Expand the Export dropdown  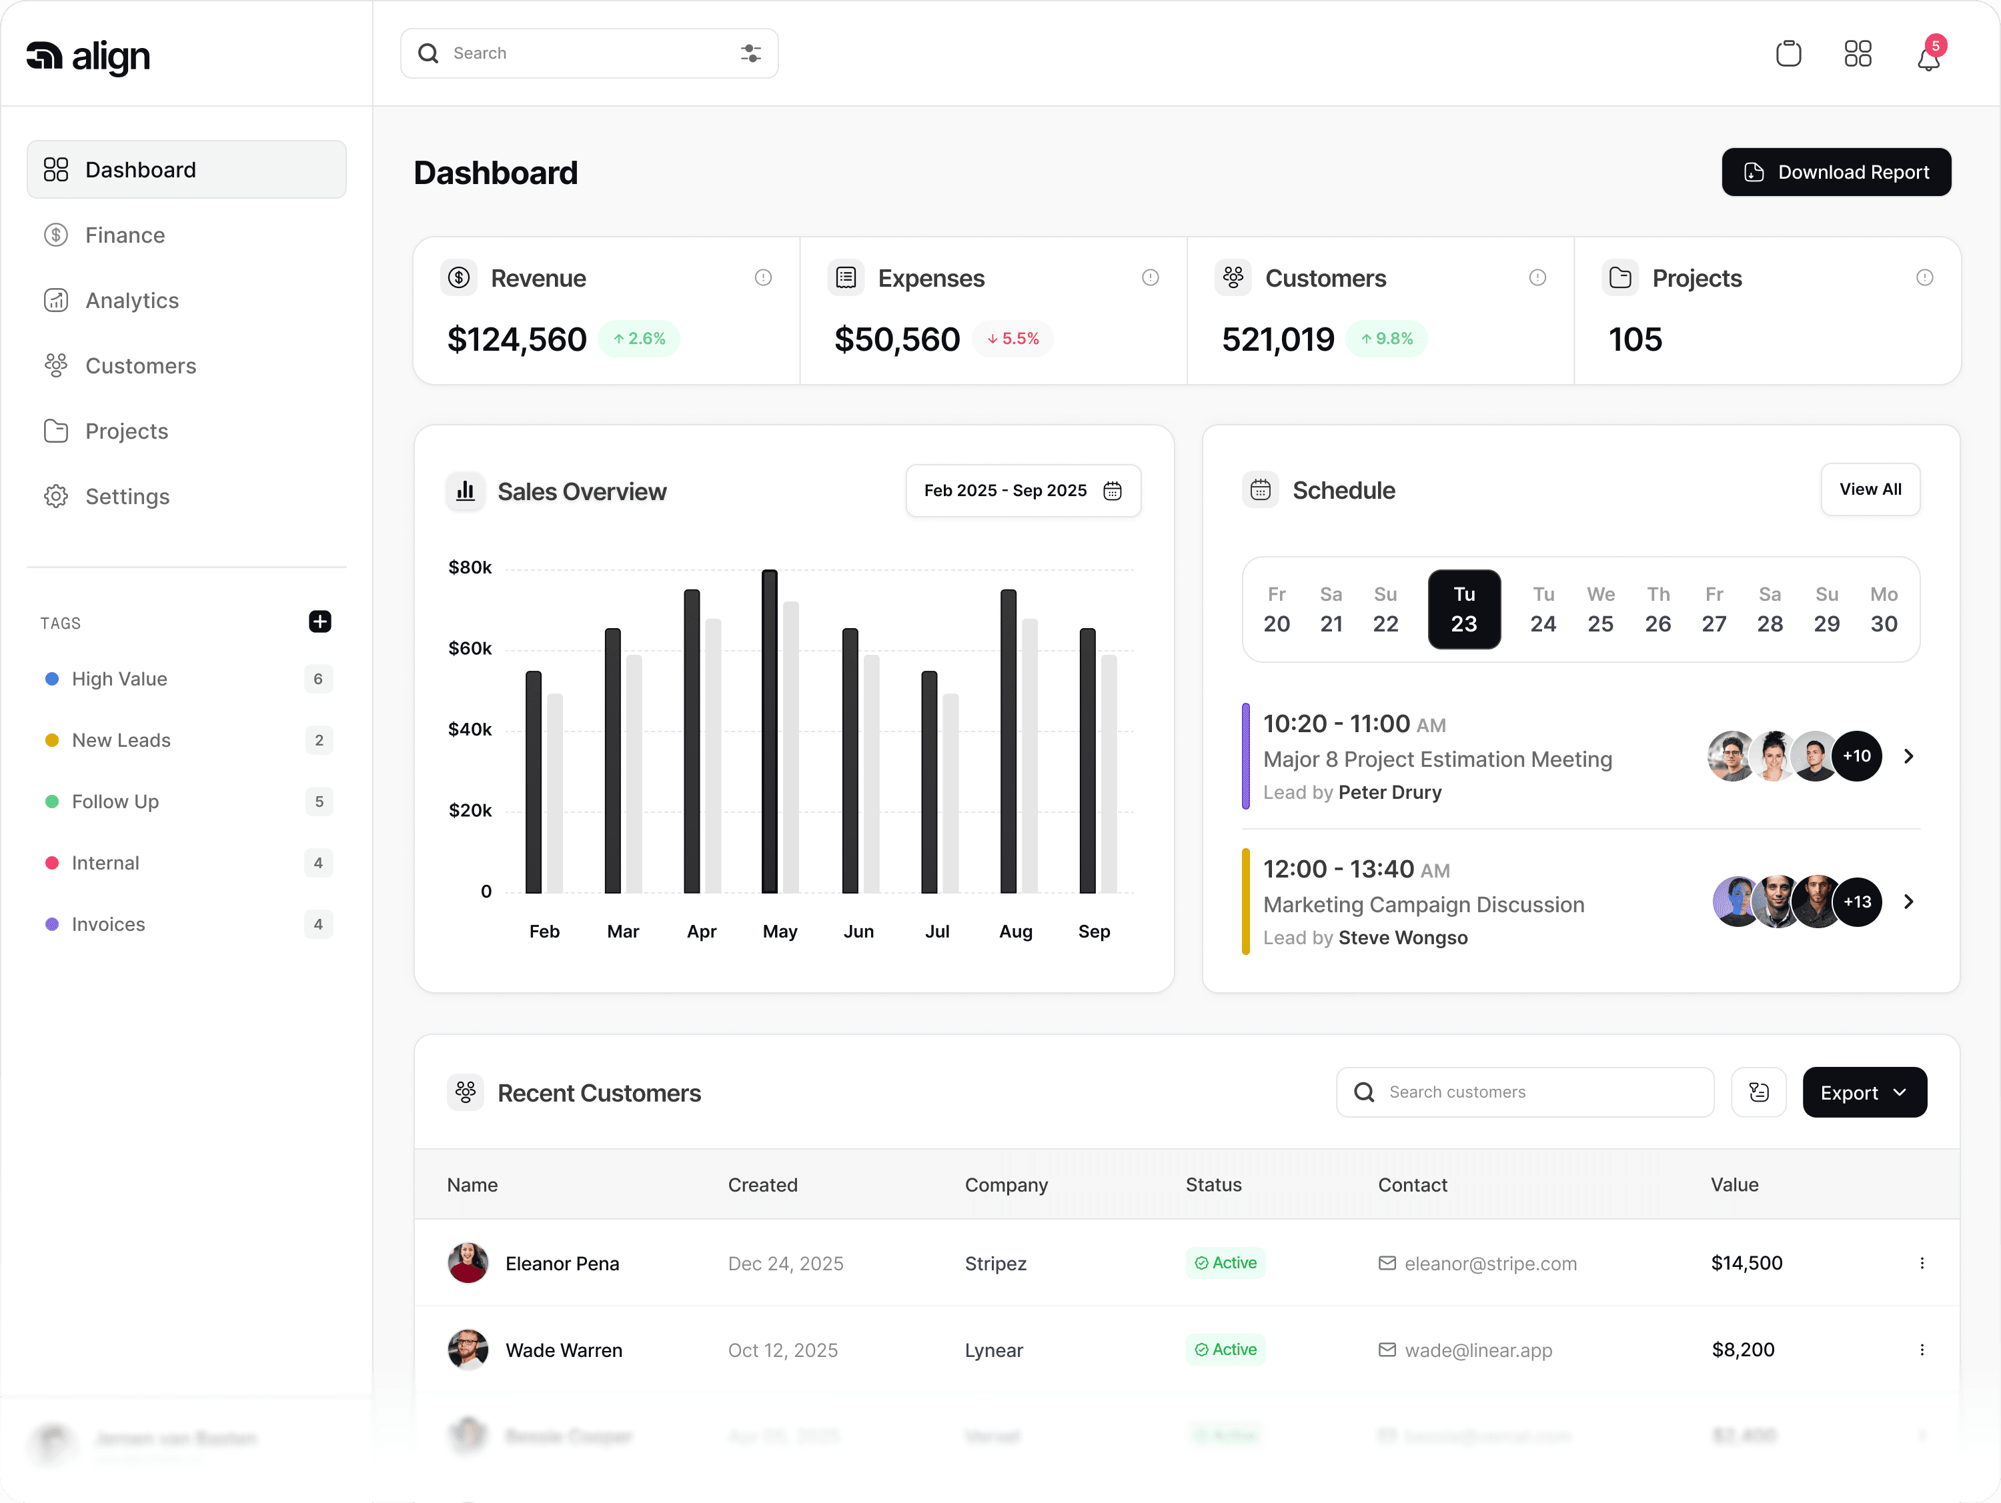point(1864,1092)
